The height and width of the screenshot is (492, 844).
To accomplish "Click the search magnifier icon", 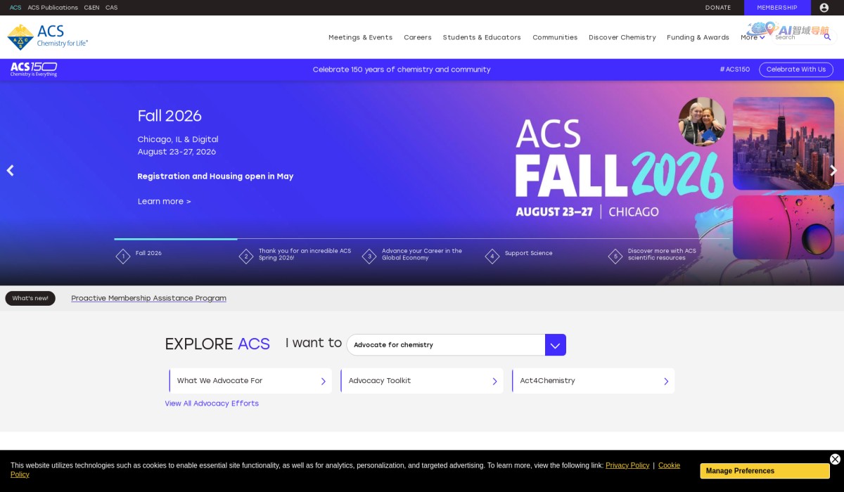I will tap(827, 37).
